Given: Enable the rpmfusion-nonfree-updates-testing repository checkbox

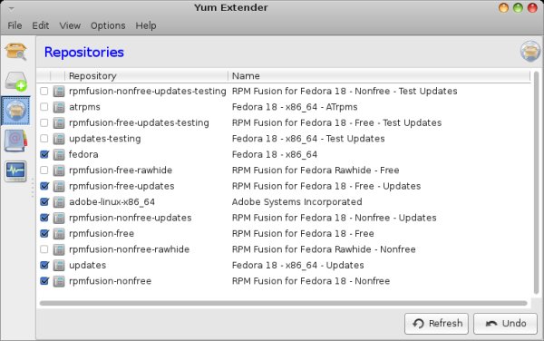Looking at the screenshot, I should tap(44, 92).
